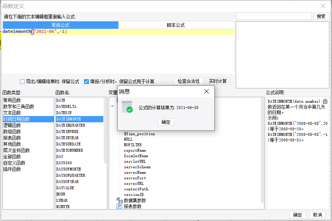
Task: Click the variable tree scrollbar
Action: point(262,150)
